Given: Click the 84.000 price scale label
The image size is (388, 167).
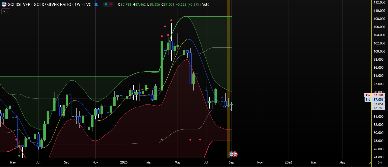Looking at the screenshot, I should click(379, 116).
